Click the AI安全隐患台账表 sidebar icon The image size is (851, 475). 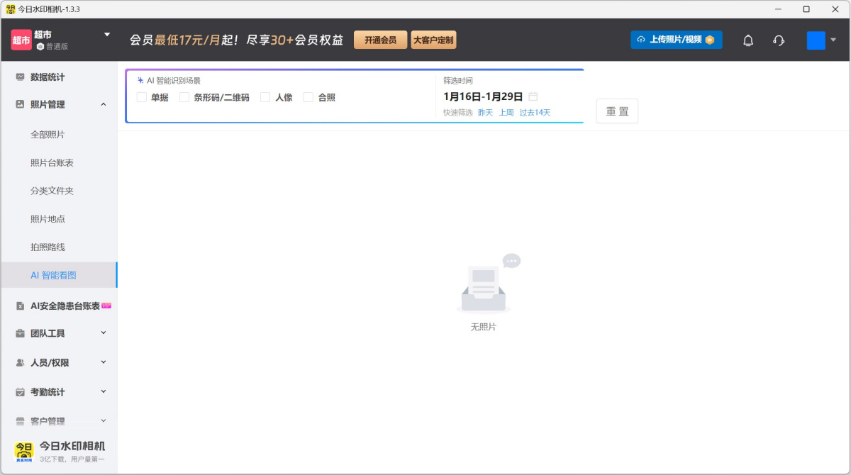[20, 306]
